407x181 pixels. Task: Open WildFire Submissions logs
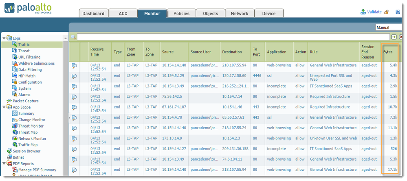(36, 63)
